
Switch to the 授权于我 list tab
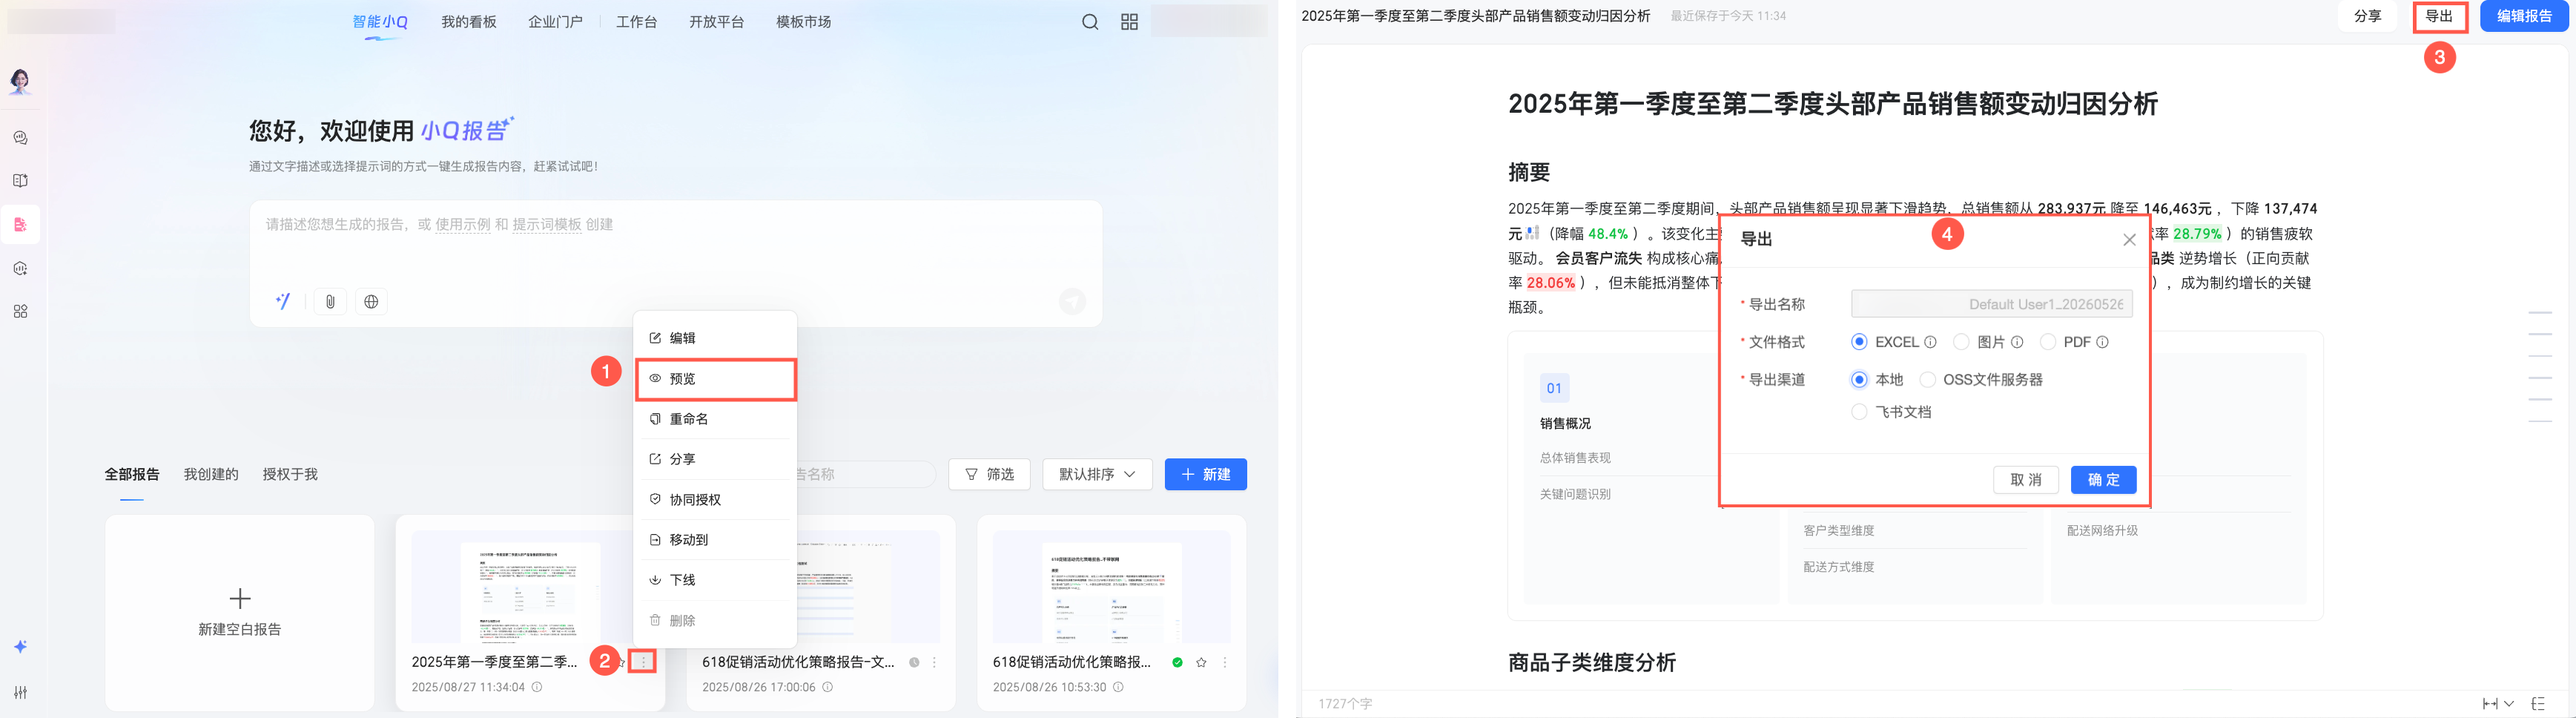click(290, 474)
